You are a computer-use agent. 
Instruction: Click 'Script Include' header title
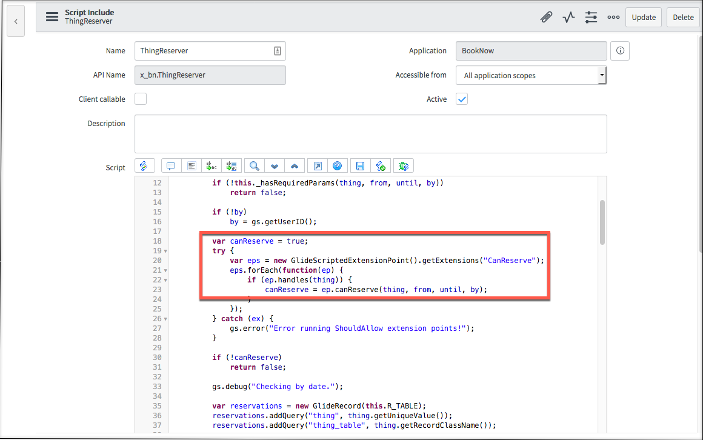[x=89, y=13]
